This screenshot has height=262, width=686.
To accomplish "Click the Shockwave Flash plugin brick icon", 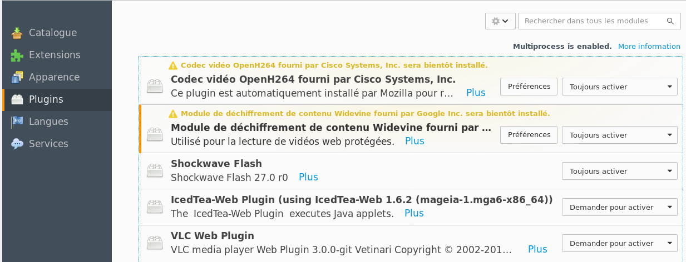I will tap(154, 171).
